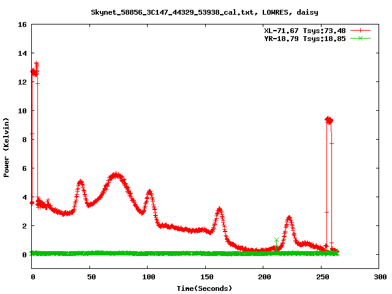
Task: Click the red peak near 102 seconds
Action: click(x=149, y=192)
